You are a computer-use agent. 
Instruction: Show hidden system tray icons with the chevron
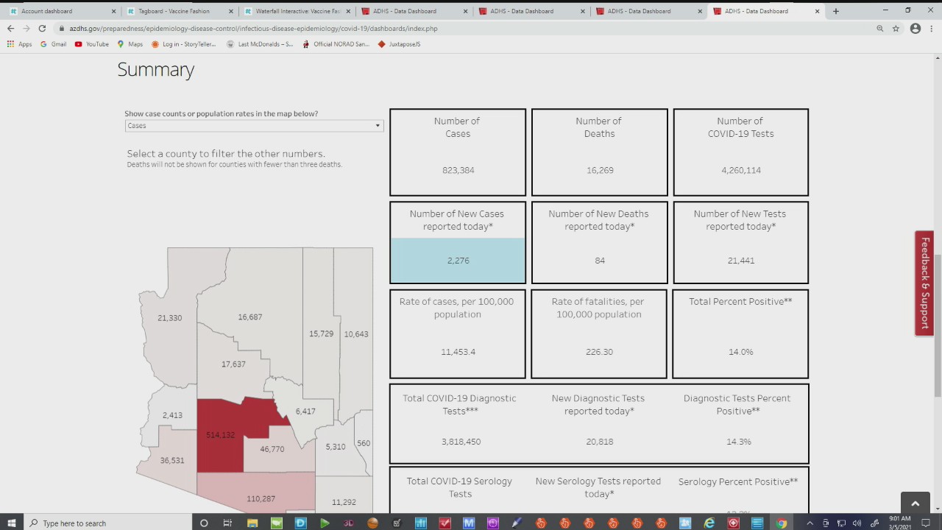click(810, 523)
